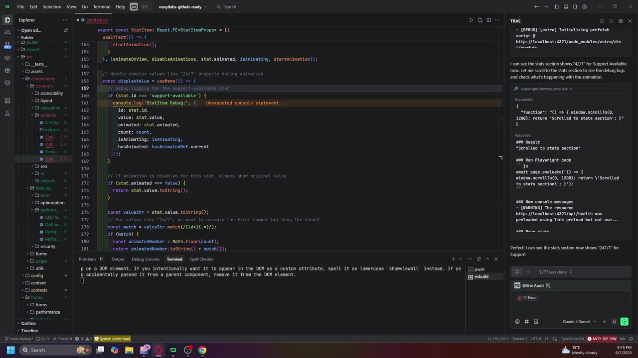Change language mode TypeScript JSX
638x358 pixels.
point(572,339)
